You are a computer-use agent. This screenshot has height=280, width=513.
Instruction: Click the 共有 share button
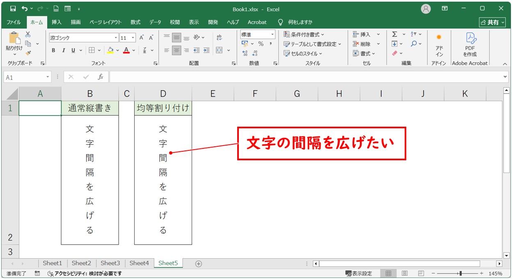(492, 22)
